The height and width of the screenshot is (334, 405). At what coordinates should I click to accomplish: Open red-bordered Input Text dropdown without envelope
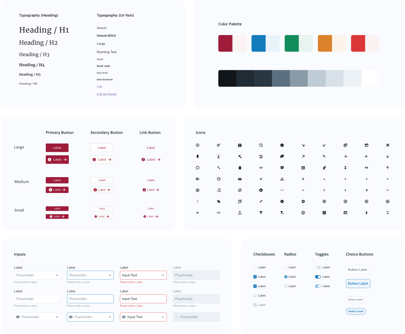click(x=143, y=275)
